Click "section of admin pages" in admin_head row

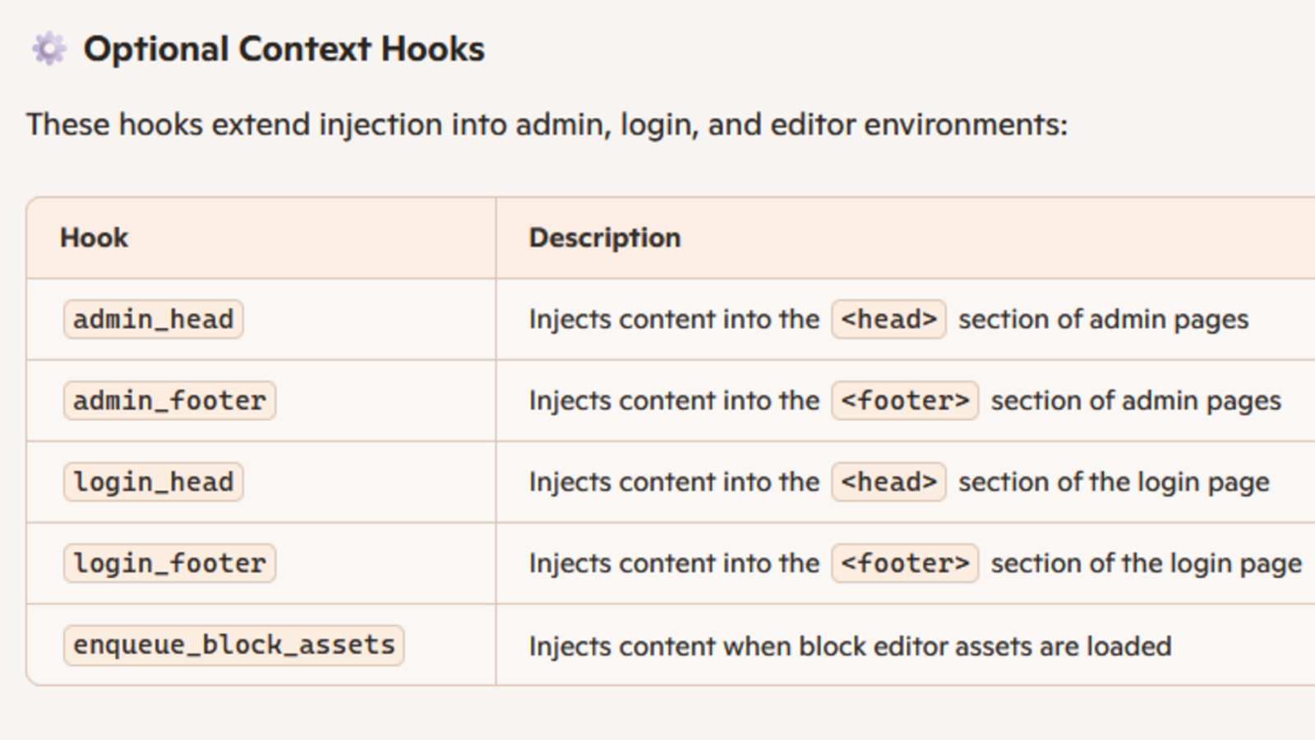point(1103,319)
